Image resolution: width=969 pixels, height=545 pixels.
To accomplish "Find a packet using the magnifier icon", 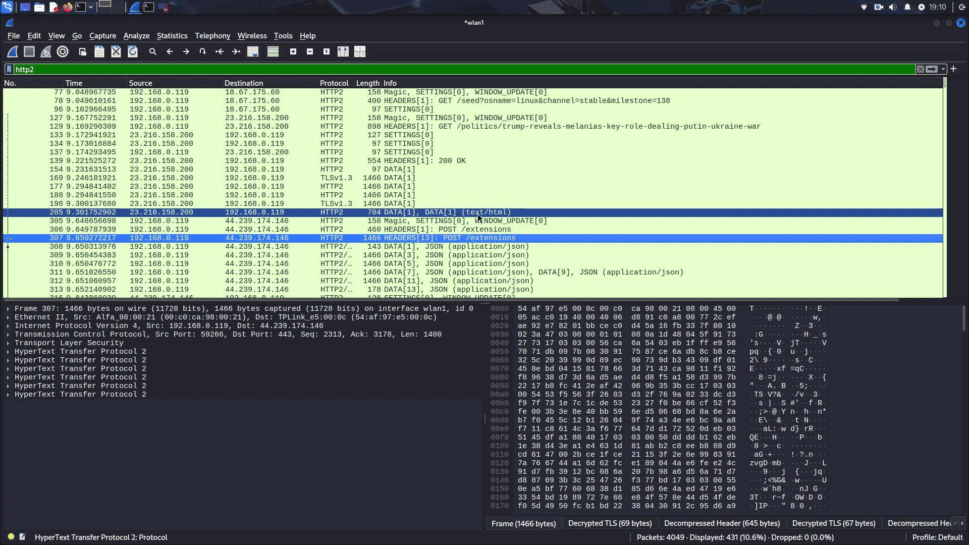I will pos(153,51).
